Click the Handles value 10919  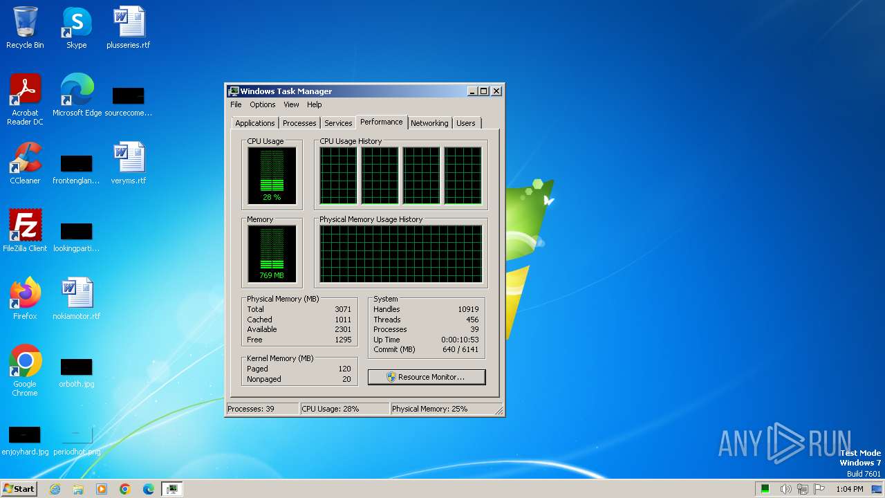tap(468, 309)
